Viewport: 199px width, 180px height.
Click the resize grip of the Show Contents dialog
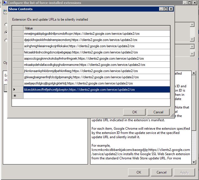172,115
